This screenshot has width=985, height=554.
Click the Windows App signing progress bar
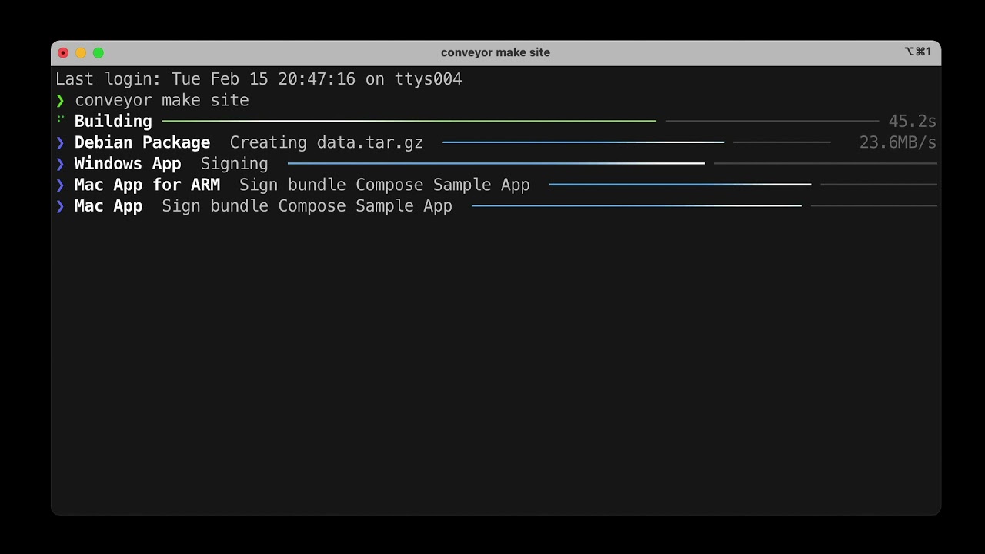[496, 163]
